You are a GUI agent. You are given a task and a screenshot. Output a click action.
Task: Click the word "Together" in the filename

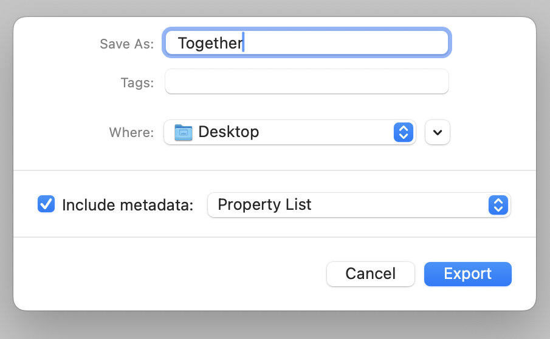tap(210, 43)
